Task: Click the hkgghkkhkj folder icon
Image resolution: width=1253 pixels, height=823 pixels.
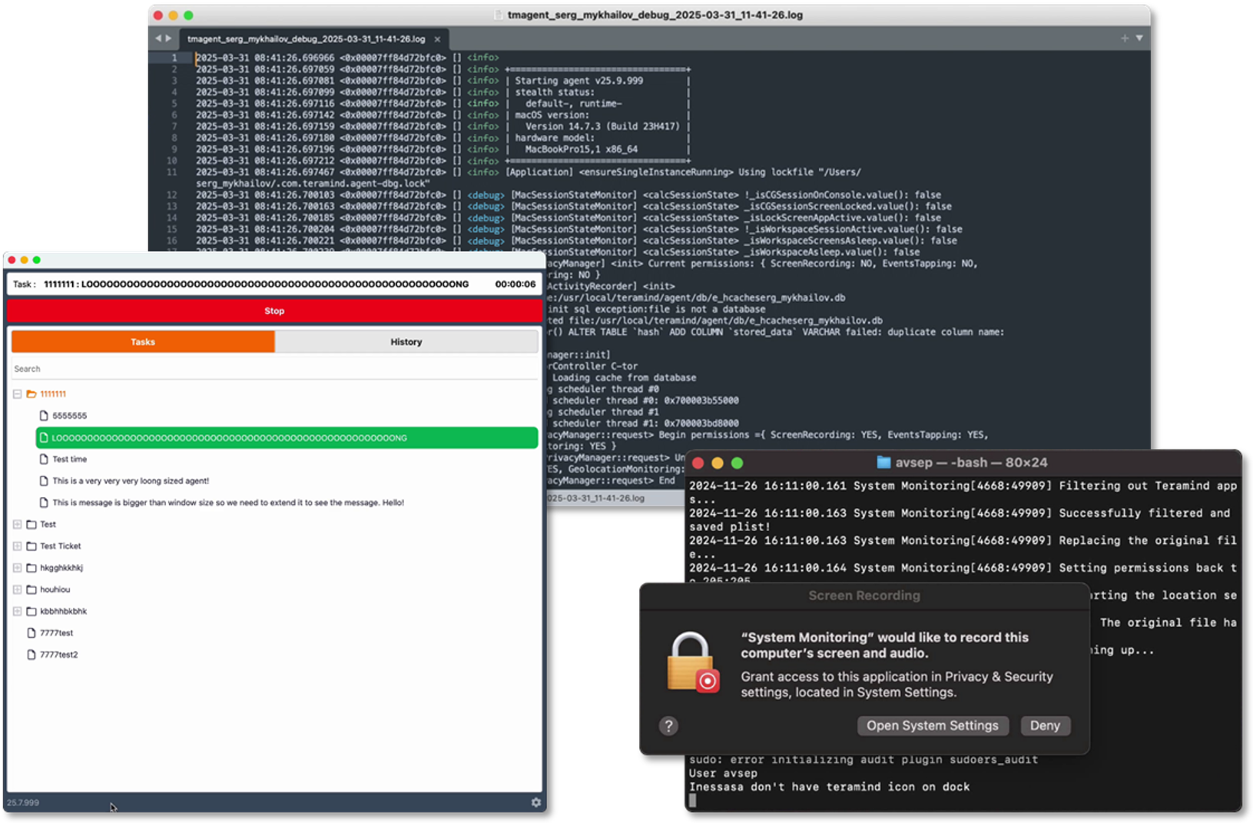Action: [x=31, y=568]
